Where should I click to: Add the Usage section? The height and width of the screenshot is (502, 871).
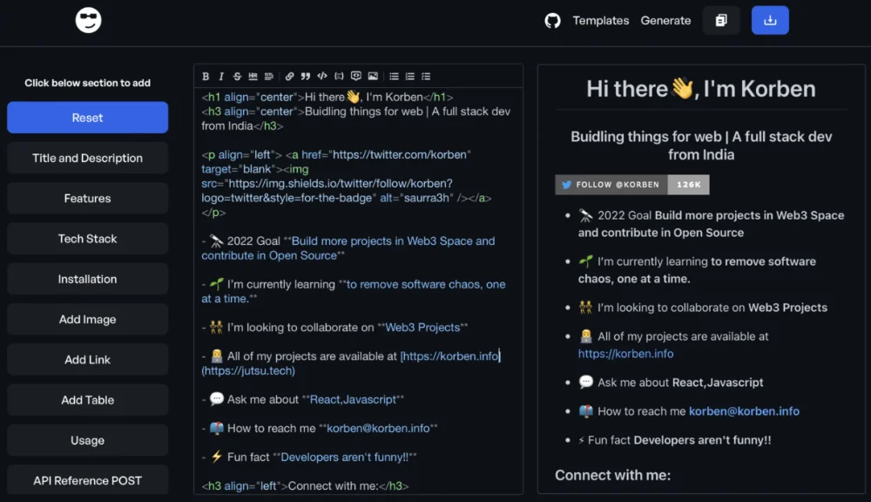tap(87, 440)
